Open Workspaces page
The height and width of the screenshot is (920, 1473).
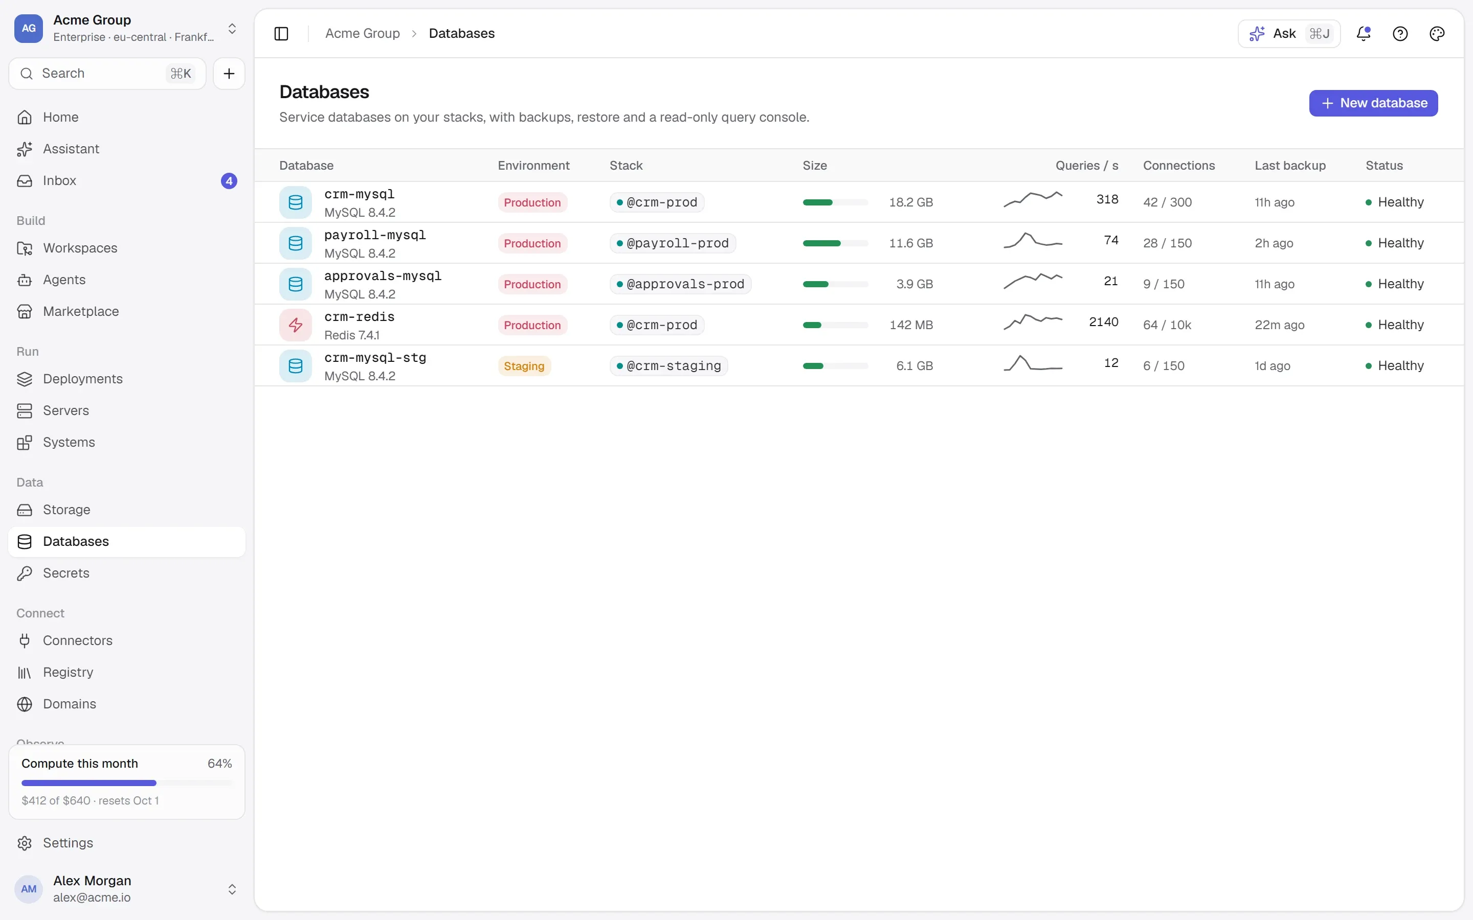point(127,248)
